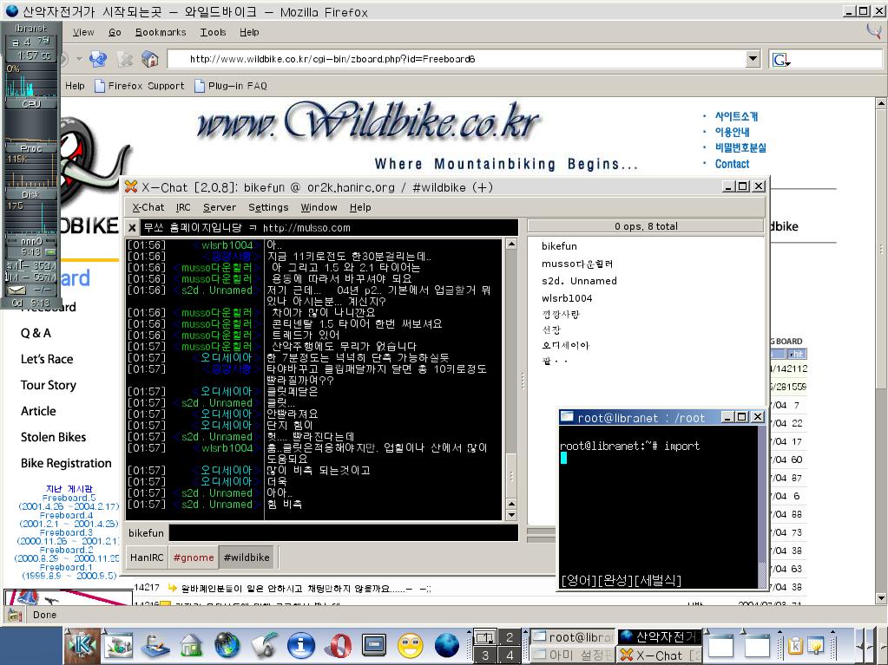Click the light bulb tray icon
The image size is (888, 665).
[815, 646]
